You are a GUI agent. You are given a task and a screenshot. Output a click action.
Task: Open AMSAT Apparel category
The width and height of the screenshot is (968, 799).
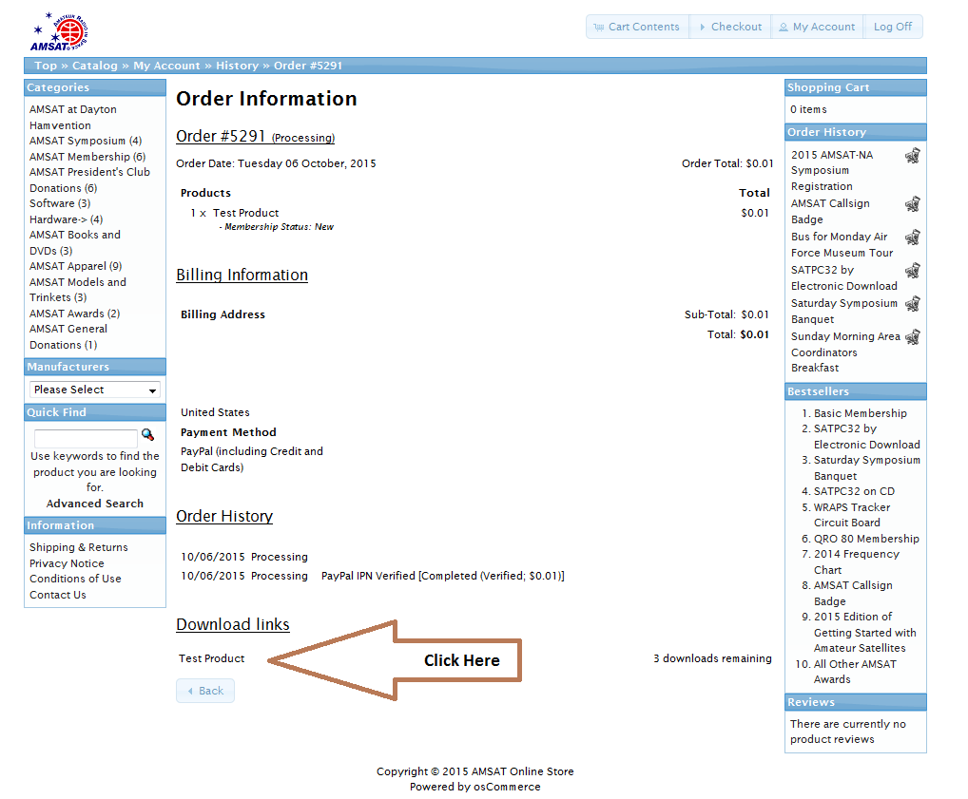pyautogui.click(x=75, y=267)
